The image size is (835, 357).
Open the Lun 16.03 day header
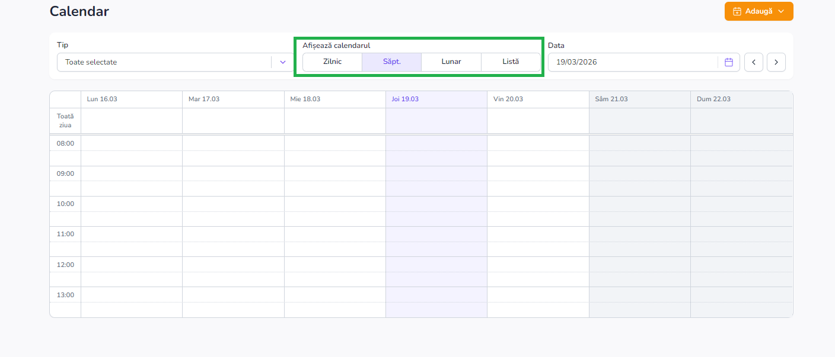coord(102,99)
